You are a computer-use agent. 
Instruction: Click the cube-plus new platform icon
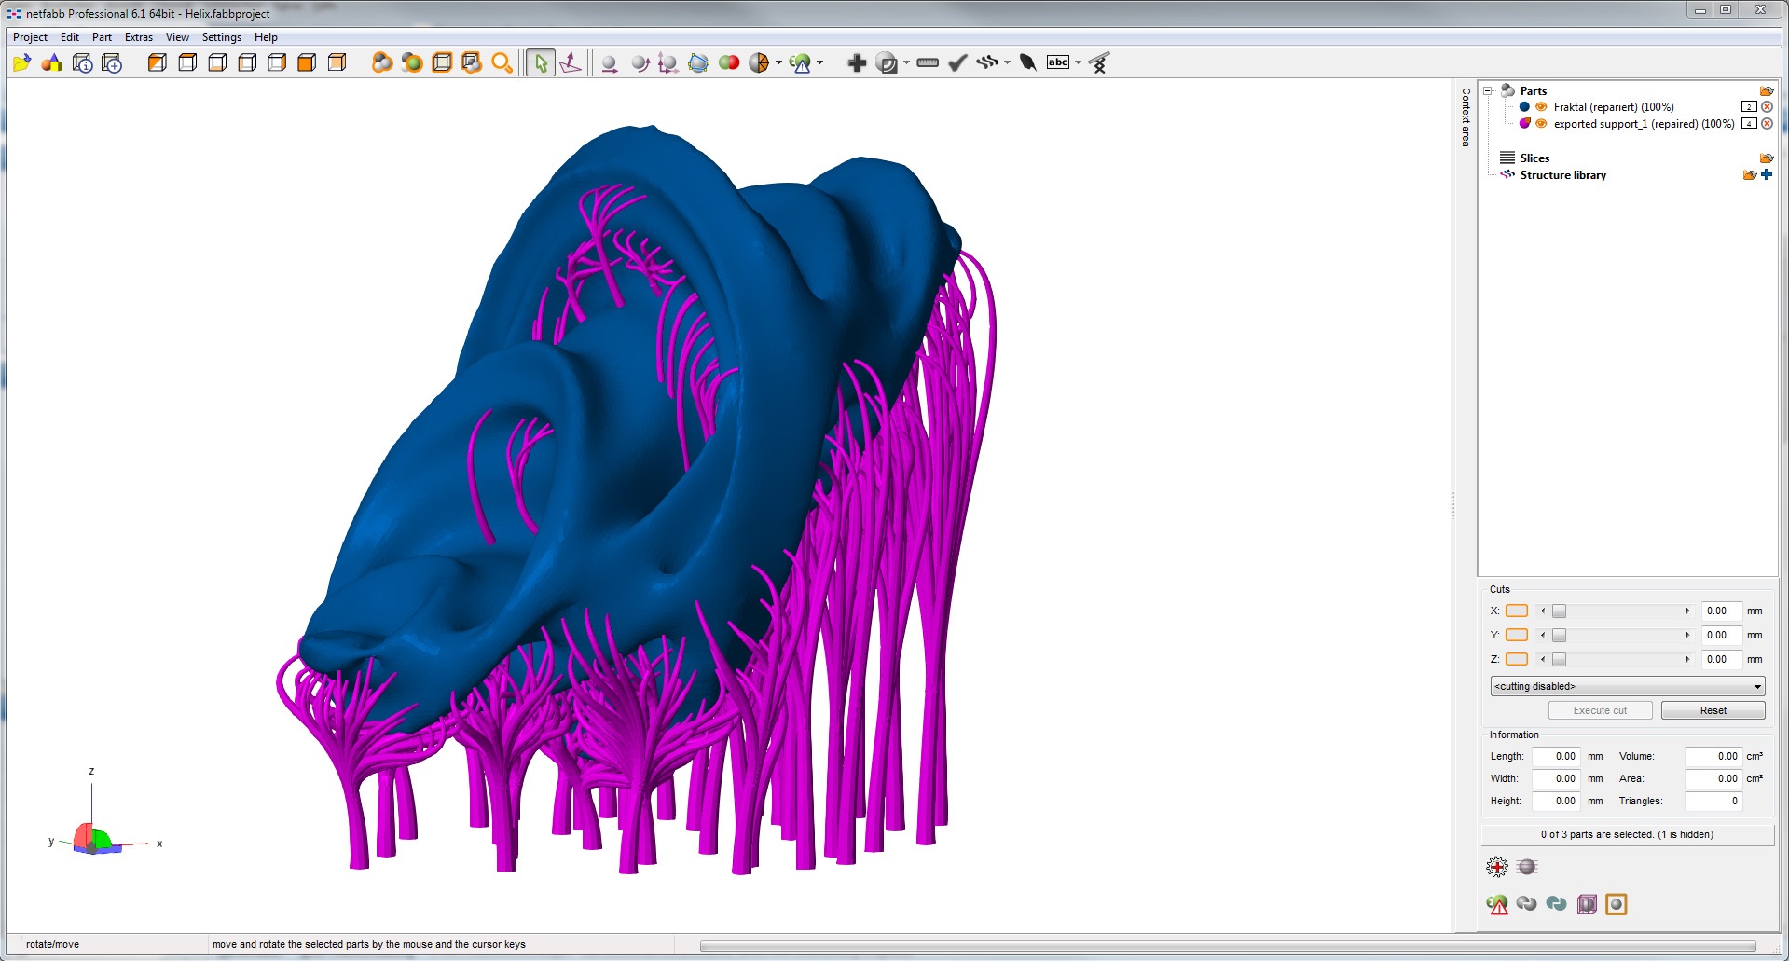pos(112,62)
